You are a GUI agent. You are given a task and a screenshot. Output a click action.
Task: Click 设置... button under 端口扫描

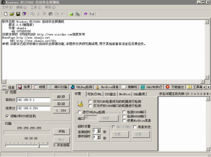click(120, 134)
